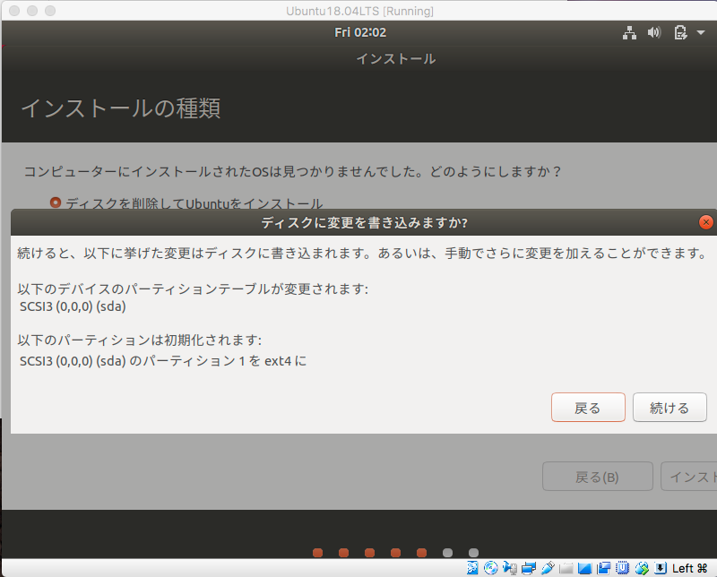The width and height of the screenshot is (717, 577).
Task: Open the network status icon in top bar
Action: pos(630,32)
